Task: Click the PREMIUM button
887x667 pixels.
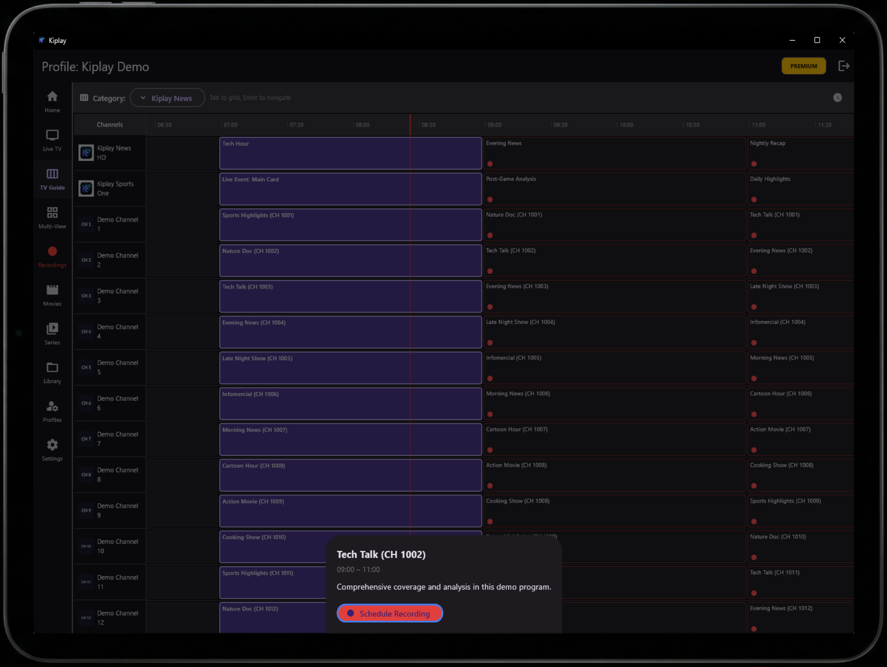Action: click(x=803, y=66)
